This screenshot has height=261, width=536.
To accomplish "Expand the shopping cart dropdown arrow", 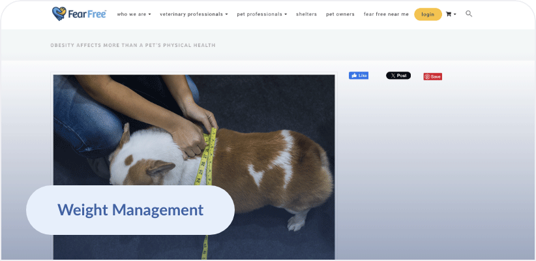I will 454,14.
